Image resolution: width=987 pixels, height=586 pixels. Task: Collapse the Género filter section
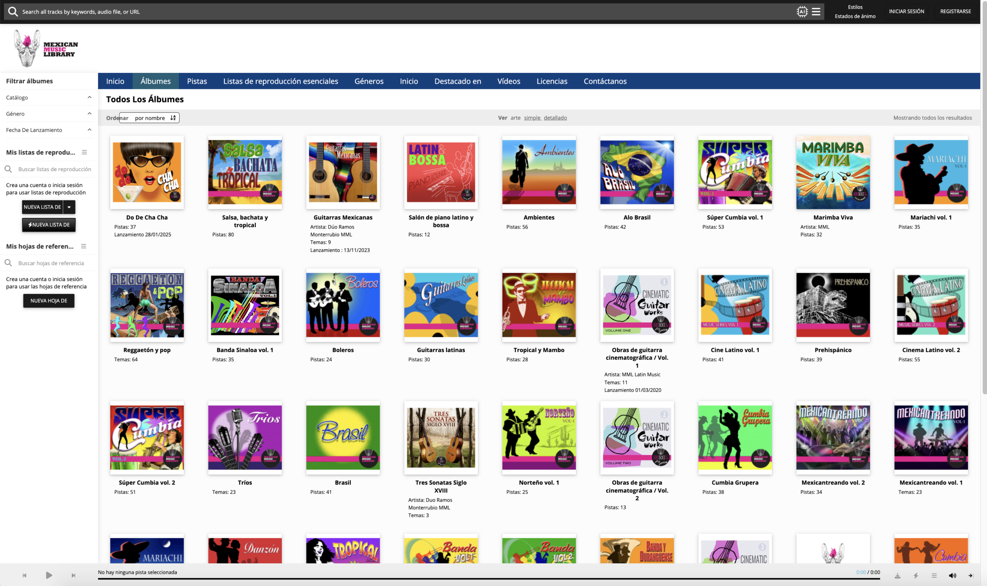click(x=89, y=113)
